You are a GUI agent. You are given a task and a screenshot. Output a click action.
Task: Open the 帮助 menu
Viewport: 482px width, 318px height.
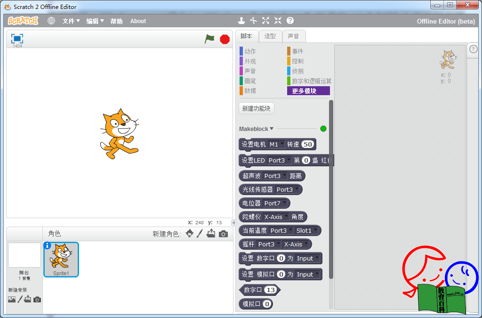click(117, 21)
